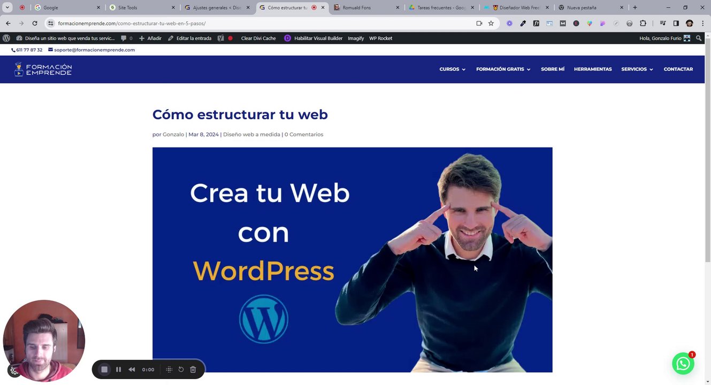This screenshot has height=385, width=711.
Task: Open the tab search dropdown arrow
Action: click(x=7, y=7)
